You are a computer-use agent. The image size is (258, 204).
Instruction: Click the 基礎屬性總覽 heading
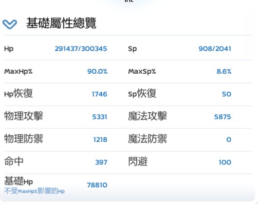coord(61,23)
